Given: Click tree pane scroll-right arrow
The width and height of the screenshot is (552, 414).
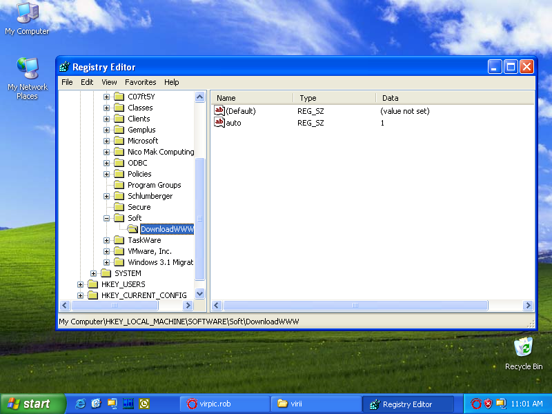Looking at the screenshot, I should point(188,305).
